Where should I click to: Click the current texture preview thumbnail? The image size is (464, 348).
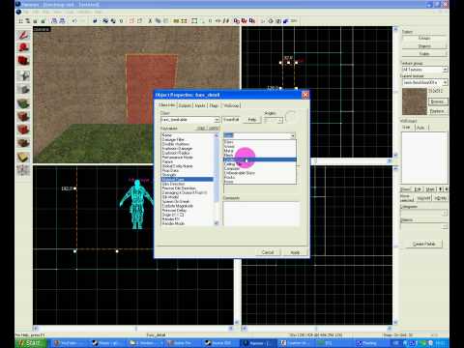[x=415, y=101]
